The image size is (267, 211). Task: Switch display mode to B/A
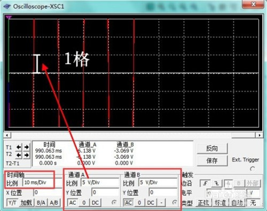[x=41, y=202]
